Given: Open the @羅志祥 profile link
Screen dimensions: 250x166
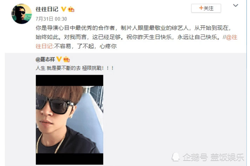Looking at the screenshot, I should (x=45, y=59).
